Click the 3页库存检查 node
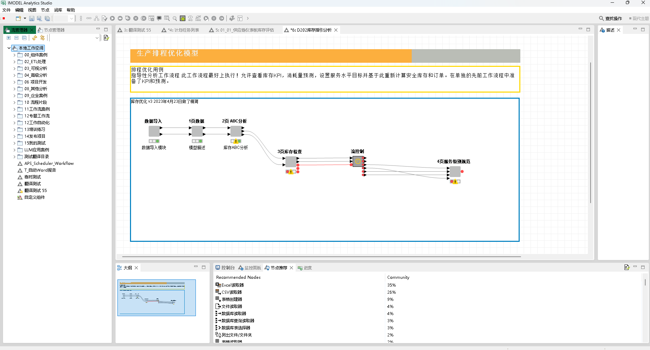 click(x=291, y=161)
